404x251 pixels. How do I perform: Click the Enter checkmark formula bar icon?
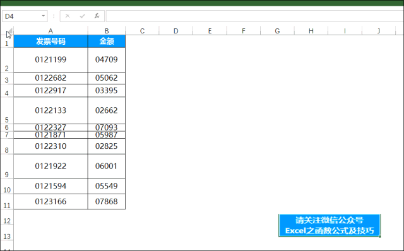(83, 16)
